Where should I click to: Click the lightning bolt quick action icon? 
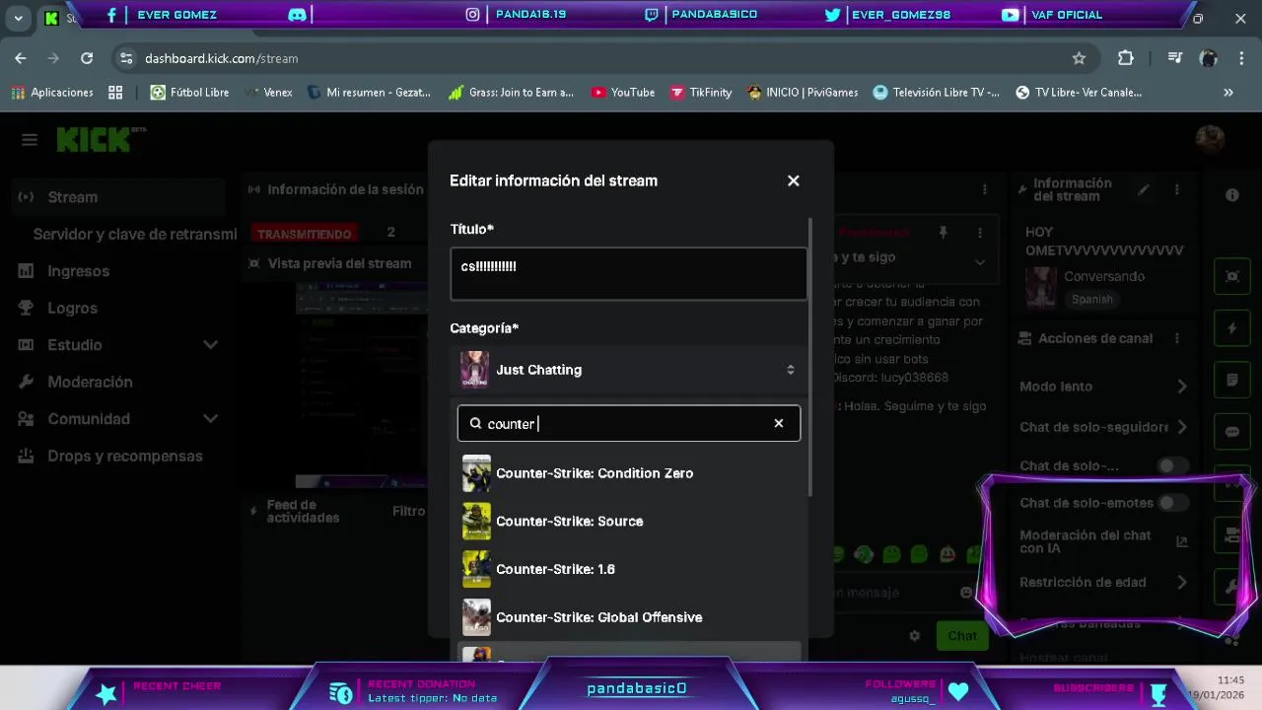(x=1232, y=328)
